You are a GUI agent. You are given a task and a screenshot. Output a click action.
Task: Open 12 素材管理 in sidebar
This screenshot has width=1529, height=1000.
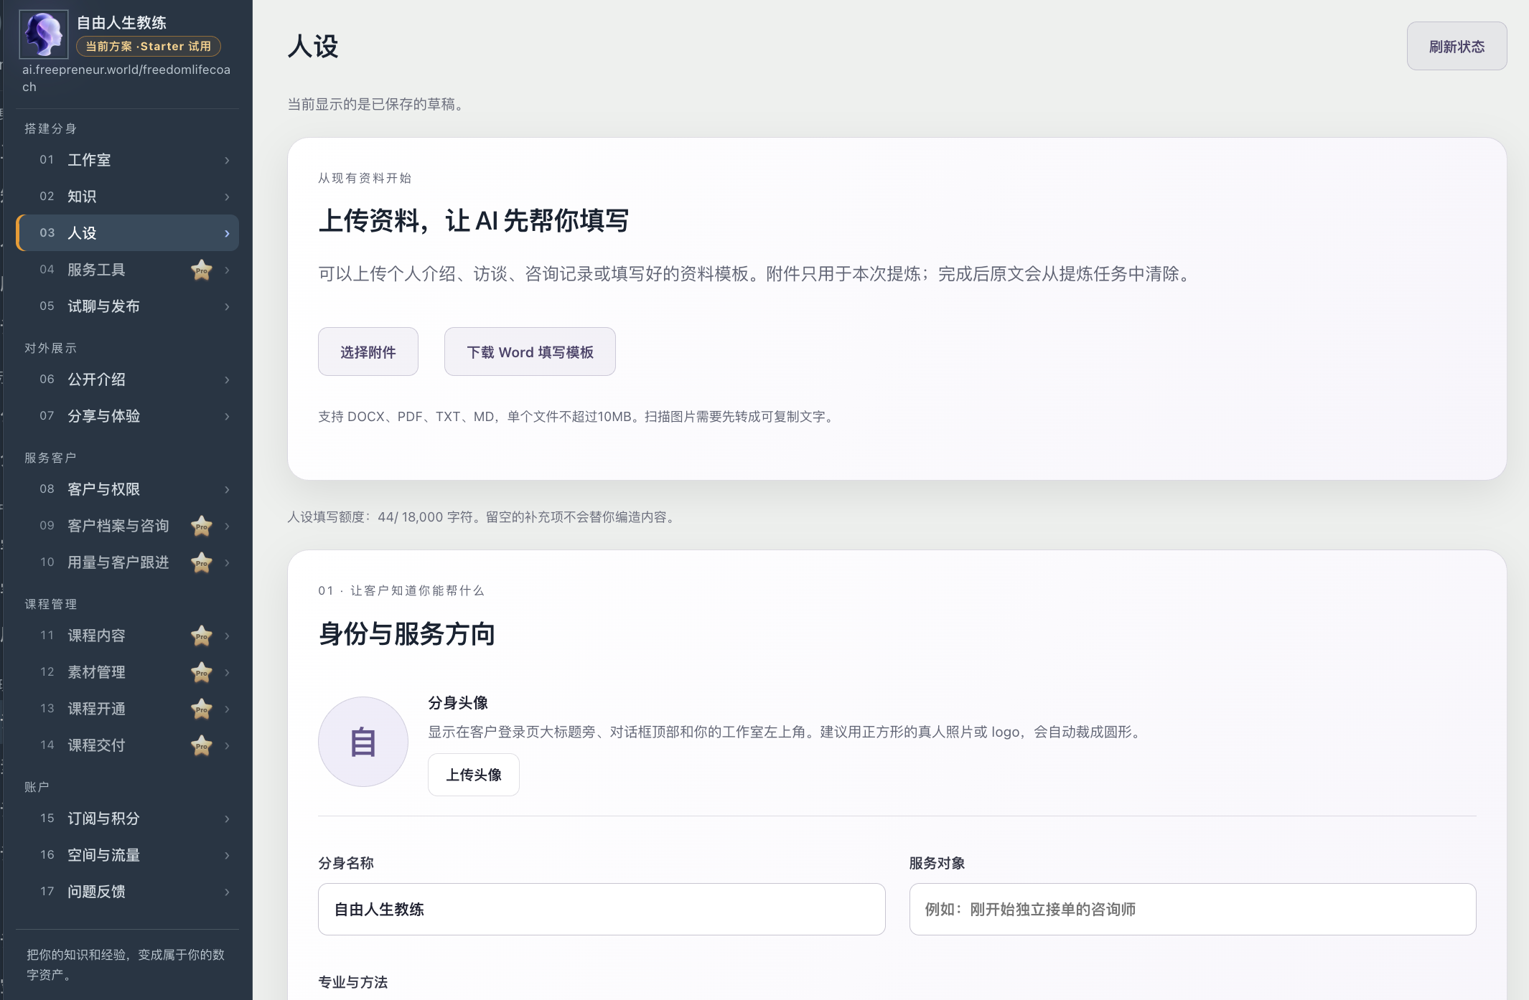tap(128, 672)
